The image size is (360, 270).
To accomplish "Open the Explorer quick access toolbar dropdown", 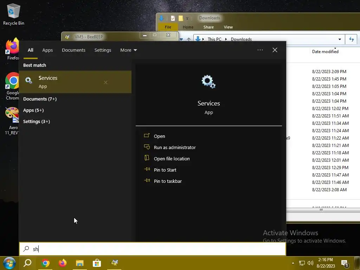I will pyautogui.click(x=187, y=19).
